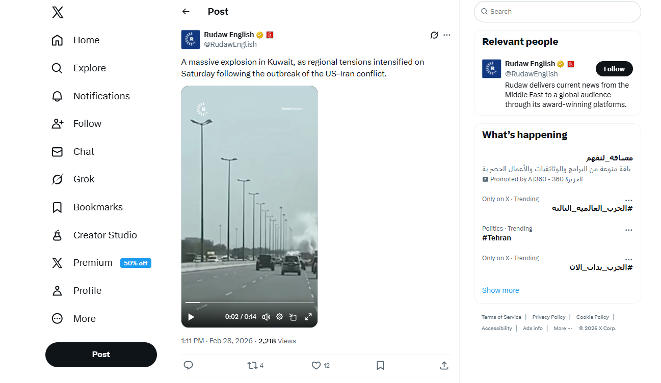Enter fullscreen video mode
The height and width of the screenshot is (383, 661).
pyautogui.click(x=308, y=317)
